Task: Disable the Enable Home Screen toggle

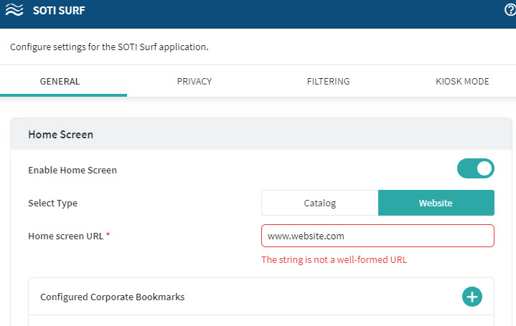Action: pyautogui.click(x=475, y=169)
